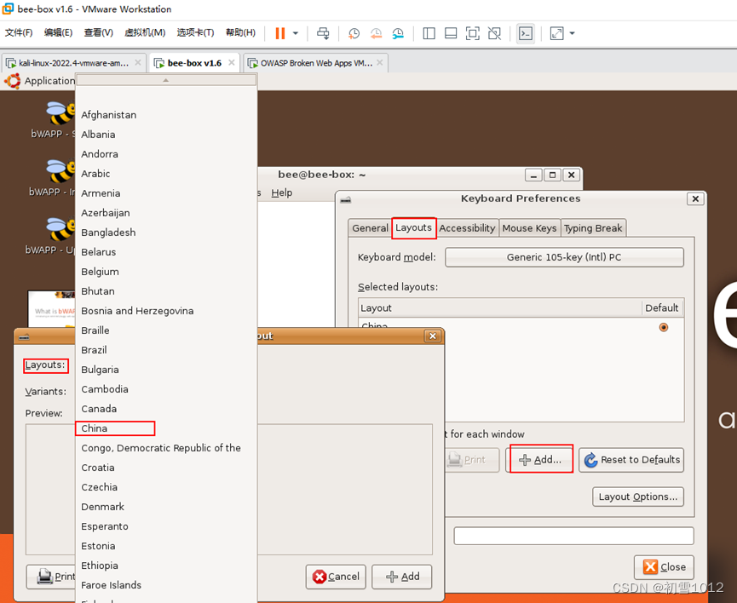Open the 帮助(H) menu

[240, 32]
